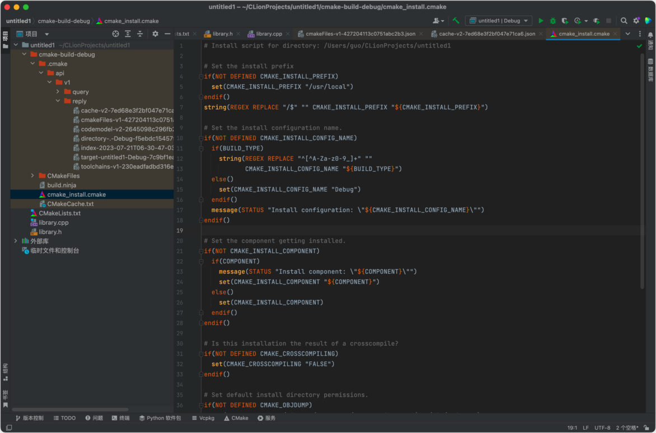Screen dimensions: 656x433
Task: Open editor tabs more-options vertical dots
Action: pos(640,34)
